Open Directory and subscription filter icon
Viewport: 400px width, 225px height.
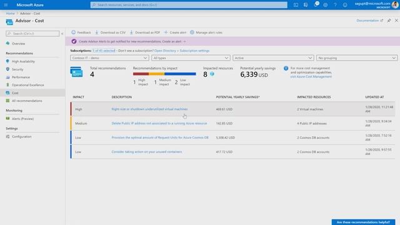click(306, 5)
